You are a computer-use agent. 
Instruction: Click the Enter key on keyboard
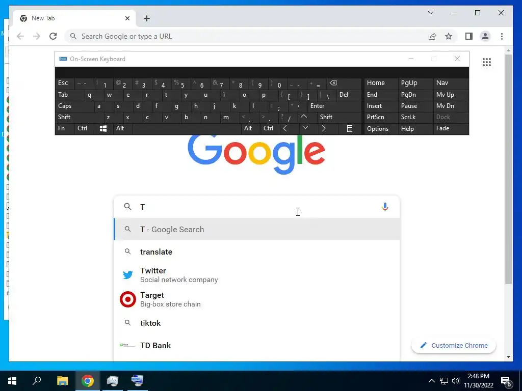pos(334,106)
